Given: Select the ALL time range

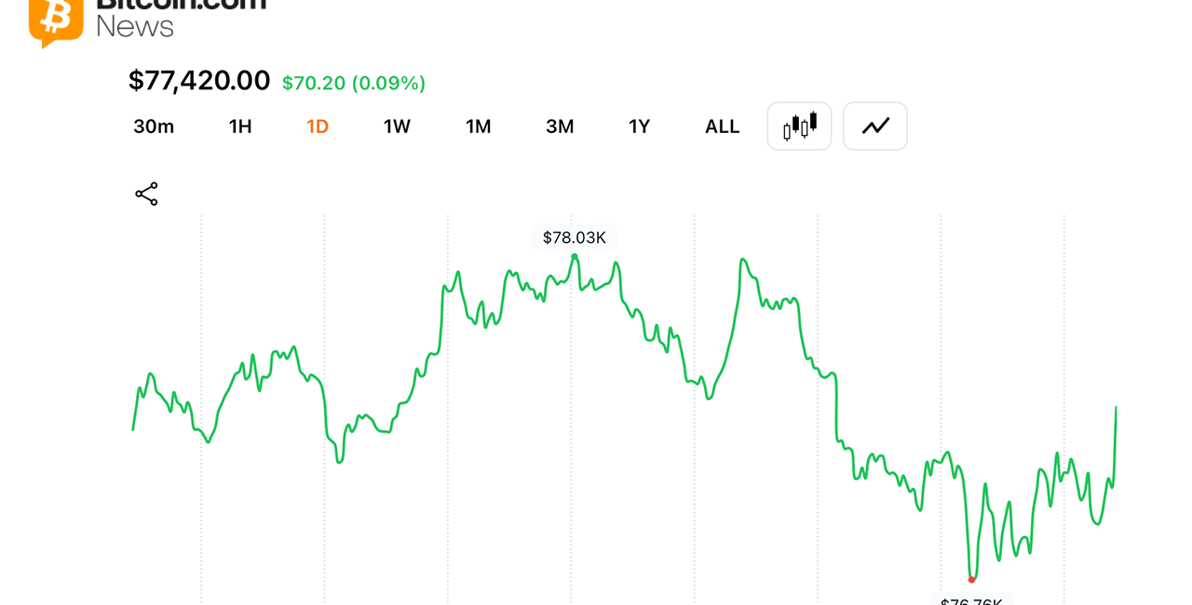Looking at the screenshot, I should coord(722,127).
